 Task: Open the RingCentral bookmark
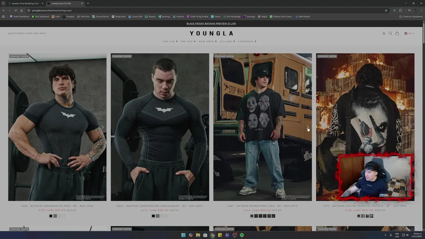(x=119, y=16)
